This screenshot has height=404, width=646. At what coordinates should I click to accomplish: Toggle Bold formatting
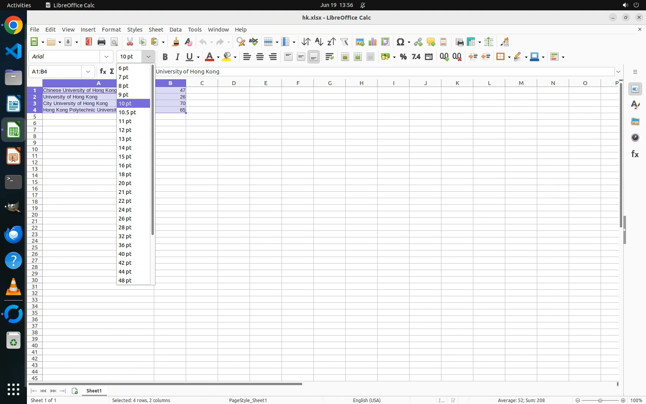(x=165, y=57)
